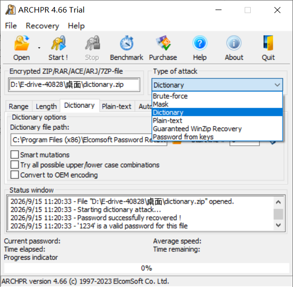Click the Dictionary file path field
Viewport: 293px width, 287px height.
(x=89, y=140)
